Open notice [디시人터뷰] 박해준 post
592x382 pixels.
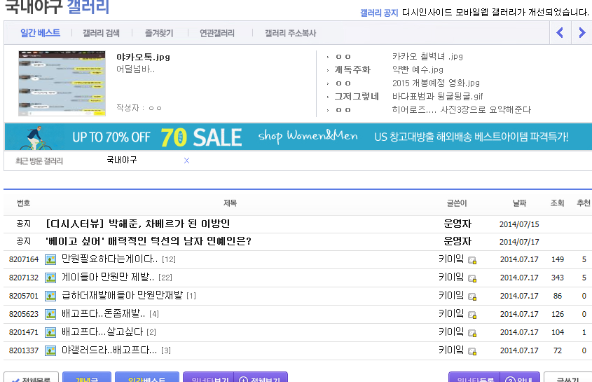(x=137, y=224)
